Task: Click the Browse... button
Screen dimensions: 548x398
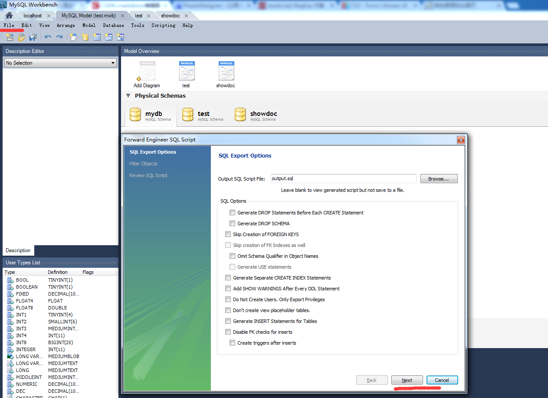Action: click(439, 179)
